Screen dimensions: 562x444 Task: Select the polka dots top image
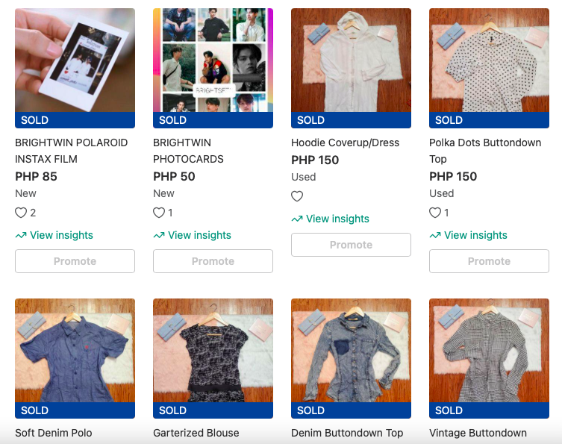point(489,60)
